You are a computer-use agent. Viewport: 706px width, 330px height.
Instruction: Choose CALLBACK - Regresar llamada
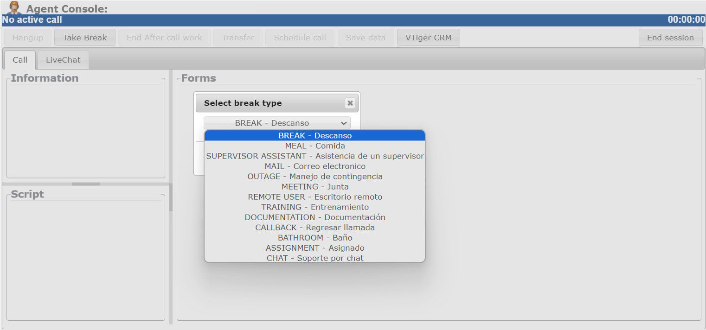[314, 228]
